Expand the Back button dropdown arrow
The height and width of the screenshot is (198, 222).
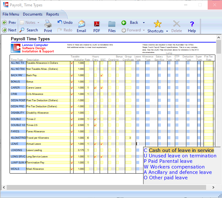pos(144,23)
